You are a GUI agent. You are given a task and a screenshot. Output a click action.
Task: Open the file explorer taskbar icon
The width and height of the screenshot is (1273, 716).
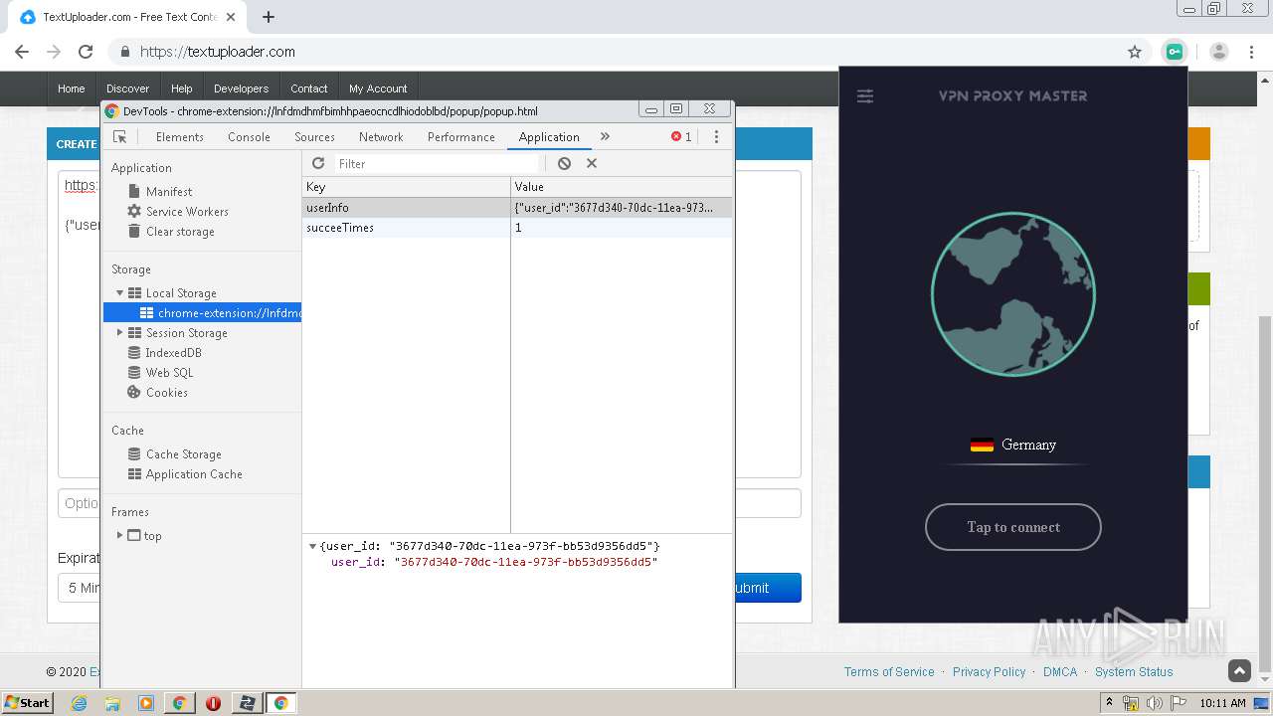(112, 703)
